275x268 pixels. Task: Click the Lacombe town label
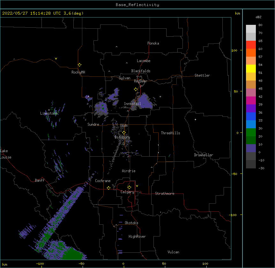(144, 61)
